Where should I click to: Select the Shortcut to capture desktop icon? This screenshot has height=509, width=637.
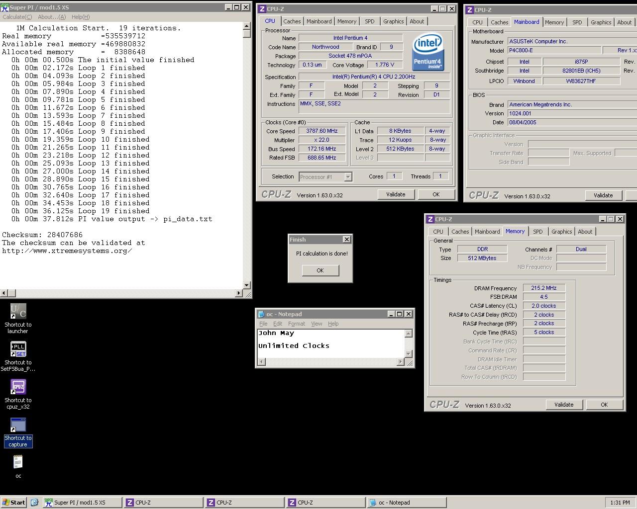point(18,432)
